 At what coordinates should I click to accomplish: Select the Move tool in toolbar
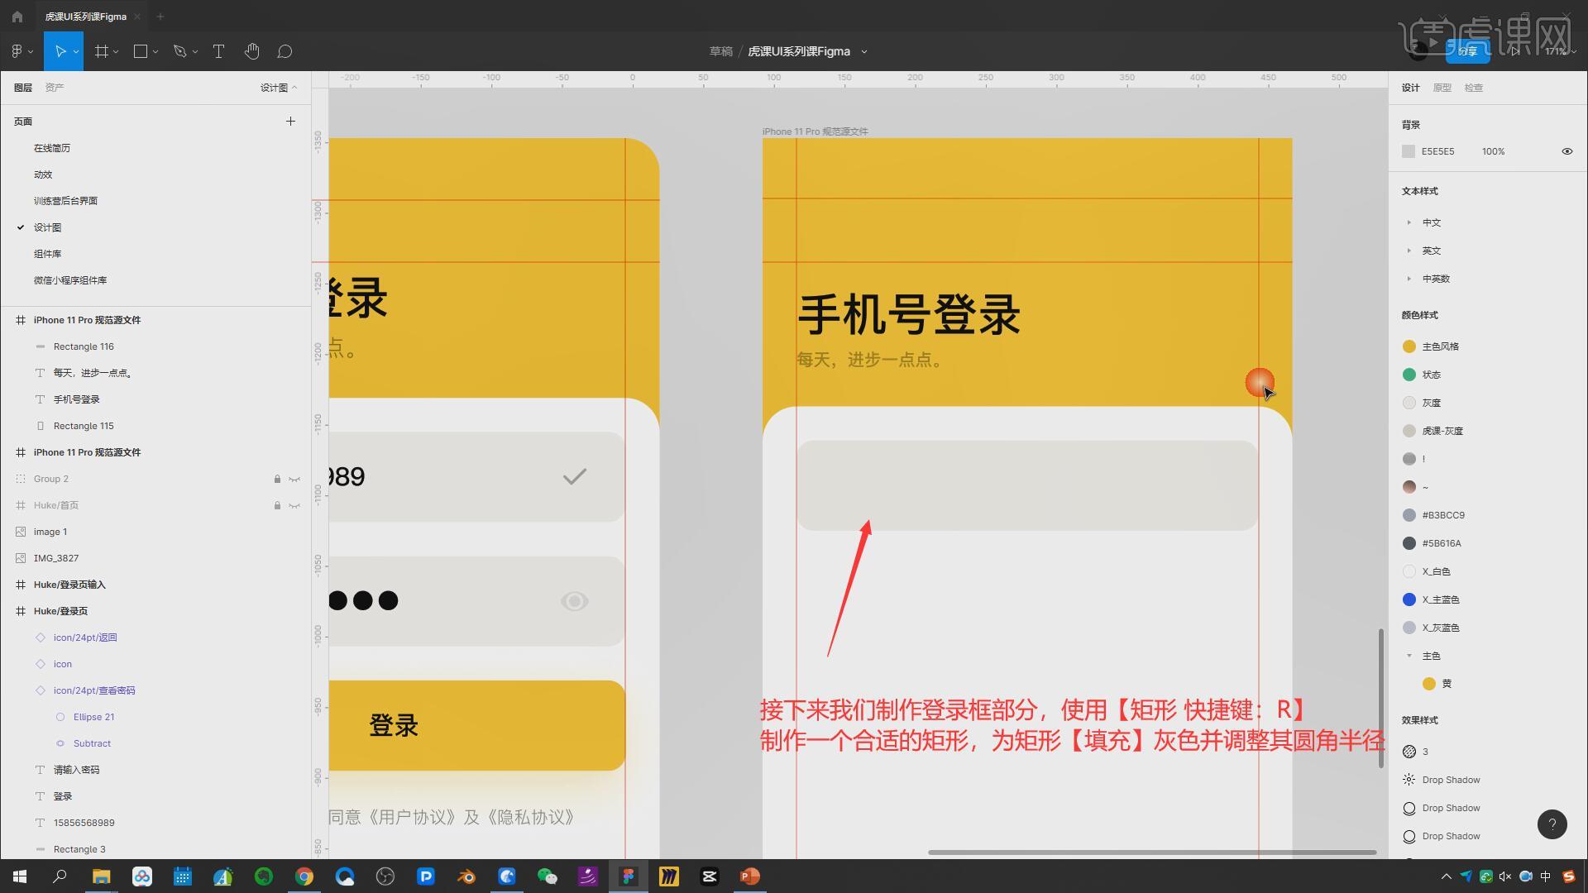60,51
